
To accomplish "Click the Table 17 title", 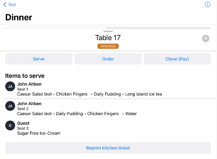I will [x=108, y=38].
